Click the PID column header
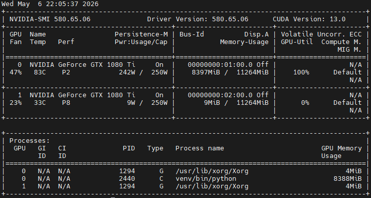The image size is (371, 198). 129,148
